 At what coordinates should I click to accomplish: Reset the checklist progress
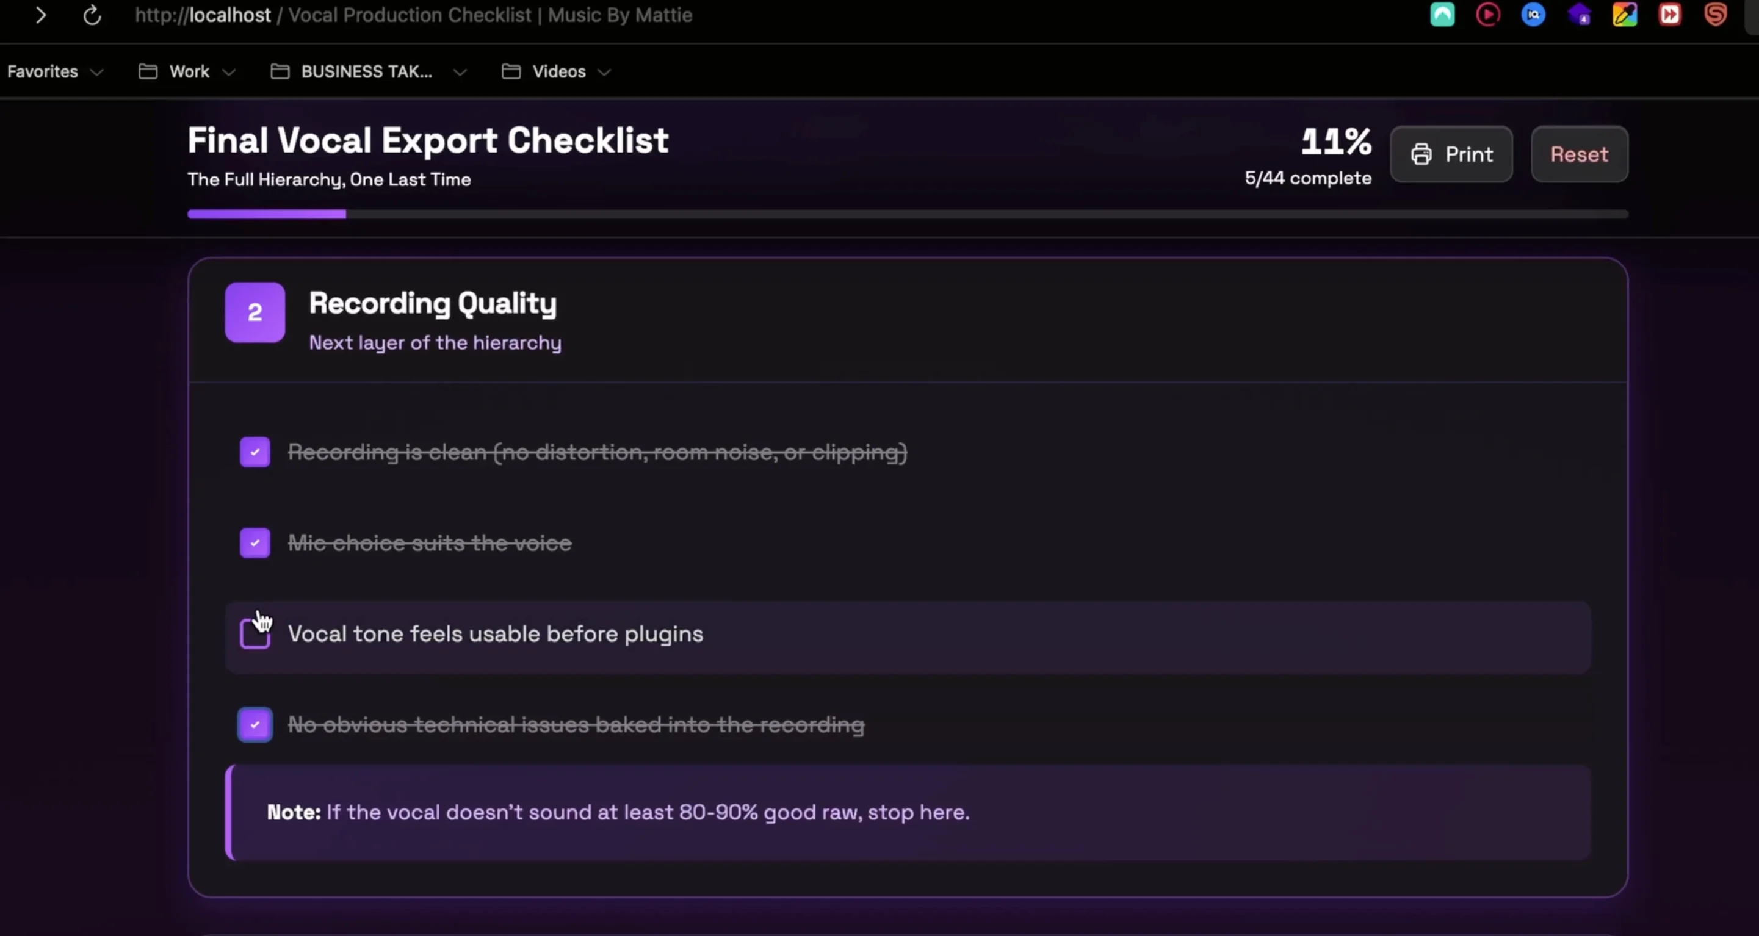click(1580, 154)
